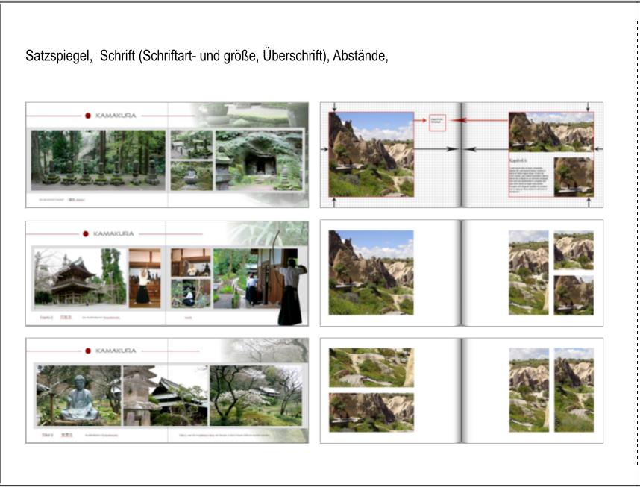
Task: Click the small red-outlined text box on grid
Action: [437, 122]
